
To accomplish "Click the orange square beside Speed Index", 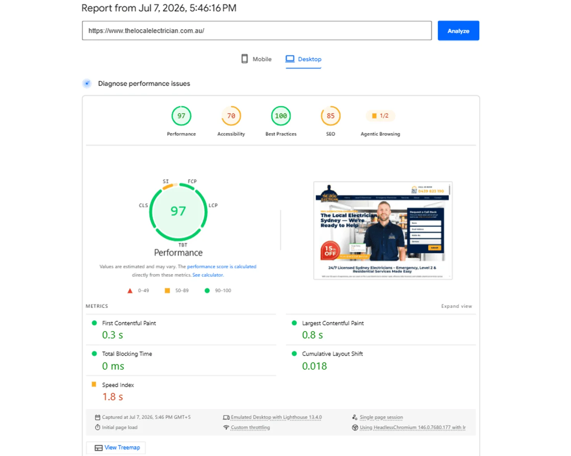I will click(94, 384).
